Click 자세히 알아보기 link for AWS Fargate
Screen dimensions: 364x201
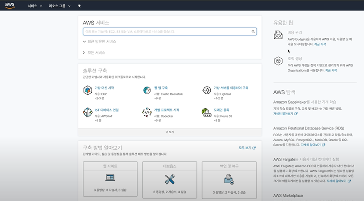pos(337,181)
